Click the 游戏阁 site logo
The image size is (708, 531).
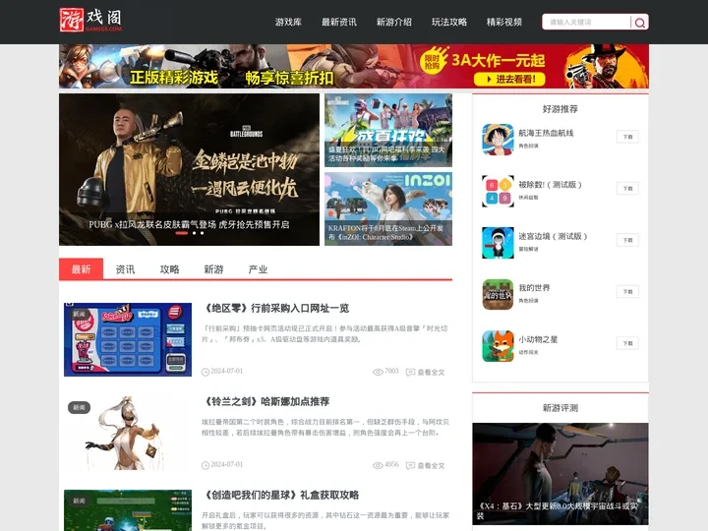tap(90, 20)
